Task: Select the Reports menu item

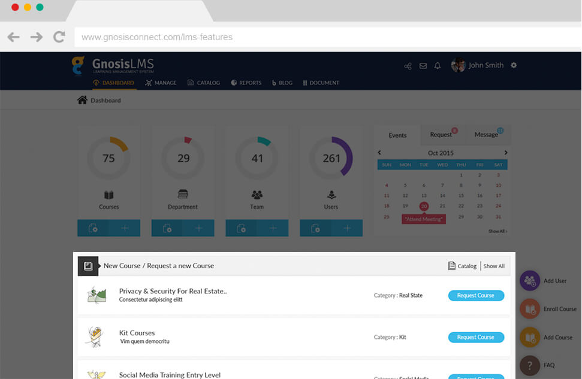Action: (x=246, y=83)
